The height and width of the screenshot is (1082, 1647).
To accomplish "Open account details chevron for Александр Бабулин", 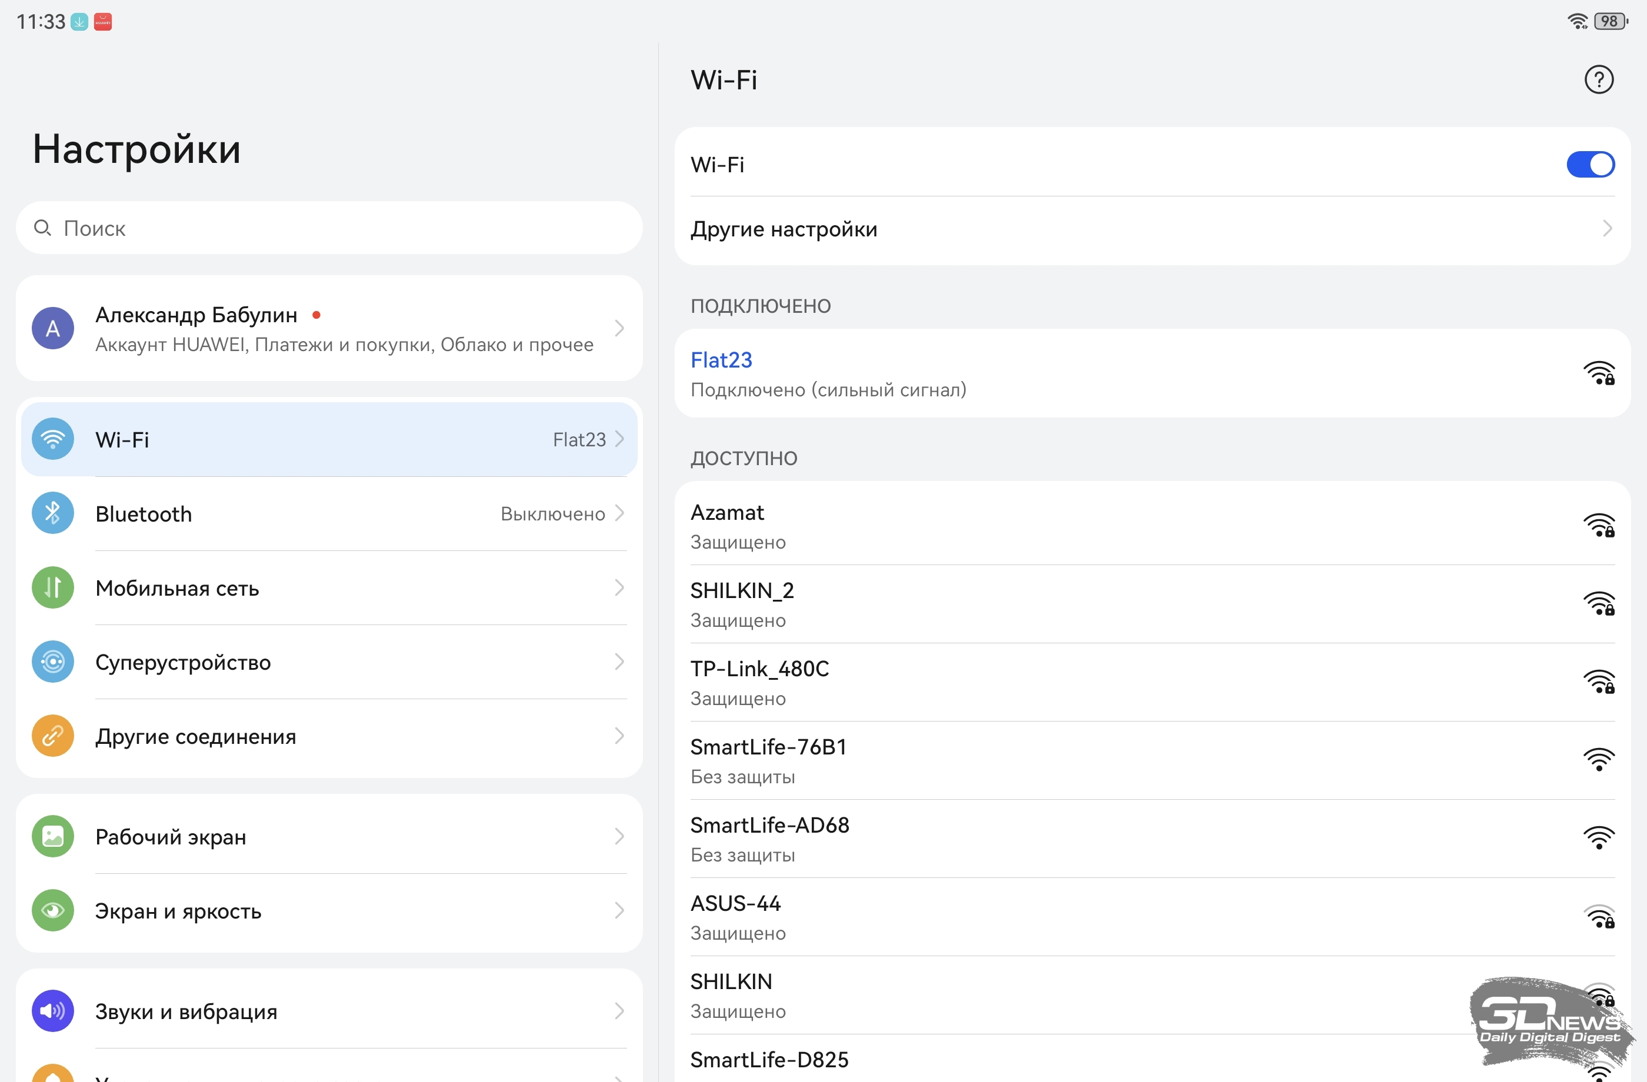I will click(x=619, y=328).
